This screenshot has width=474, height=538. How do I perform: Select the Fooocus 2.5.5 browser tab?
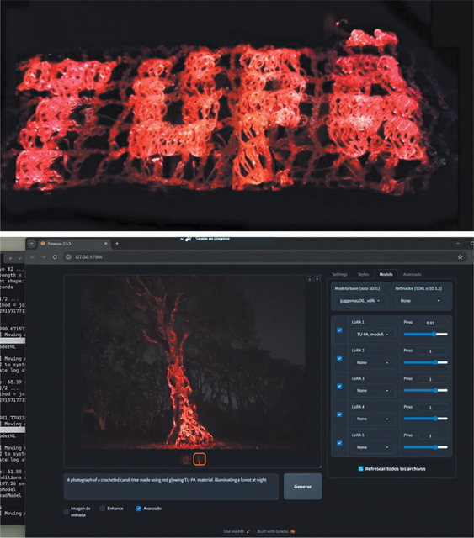tap(74, 244)
